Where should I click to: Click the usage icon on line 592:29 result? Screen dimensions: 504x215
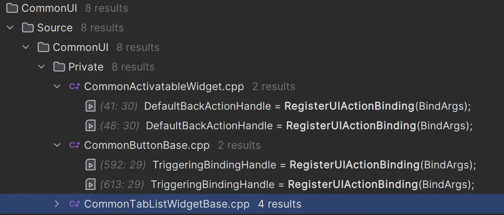point(90,165)
